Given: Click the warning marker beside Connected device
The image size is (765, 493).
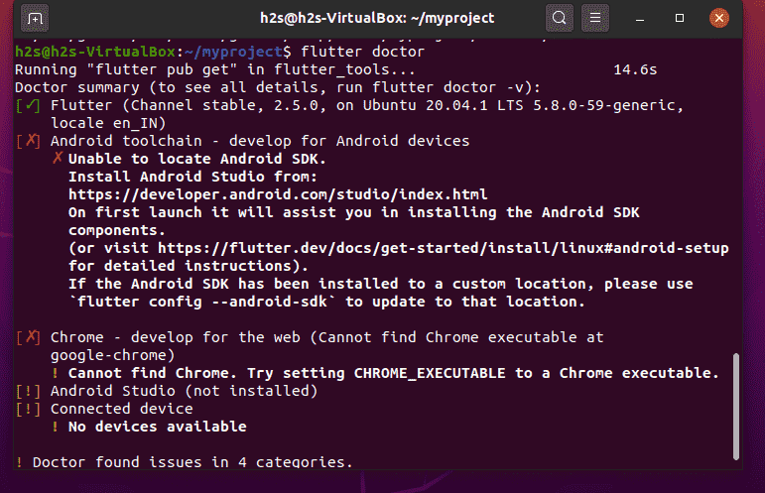Looking at the screenshot, I should (x=28, y=409).
